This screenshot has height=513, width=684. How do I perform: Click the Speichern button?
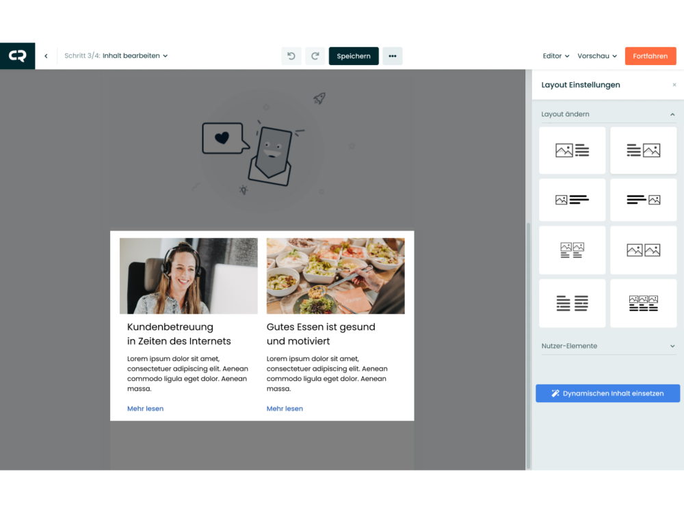click(x=354, y=56)
